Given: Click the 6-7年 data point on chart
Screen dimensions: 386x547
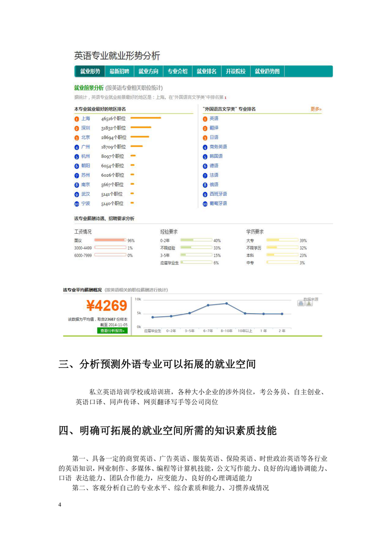Looking at the screenshot, I should point(208,305).
